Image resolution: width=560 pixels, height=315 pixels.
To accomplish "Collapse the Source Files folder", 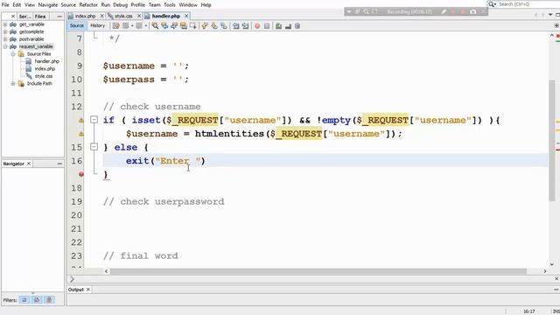I will pos(13,54).
